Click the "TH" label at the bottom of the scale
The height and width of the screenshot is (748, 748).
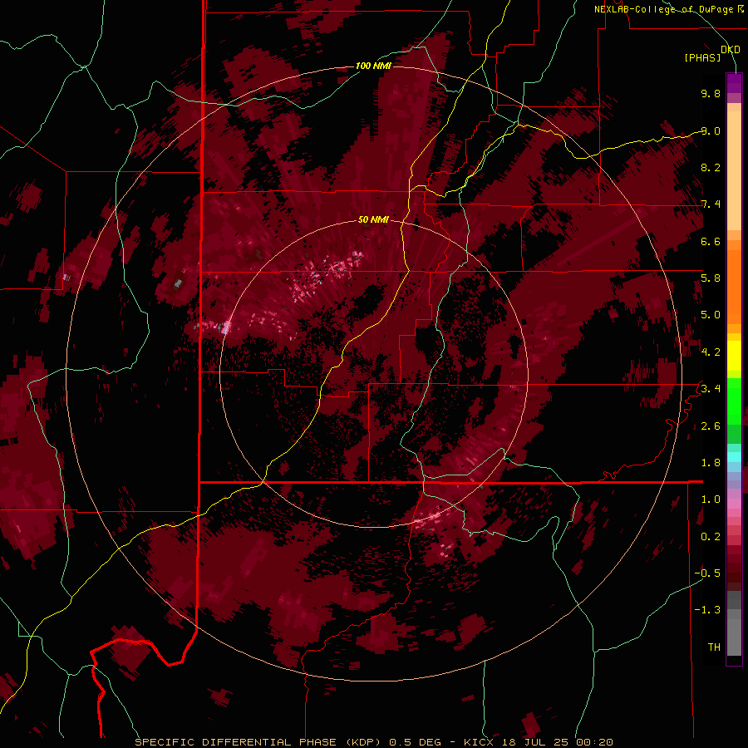click(x=714, y=647)
